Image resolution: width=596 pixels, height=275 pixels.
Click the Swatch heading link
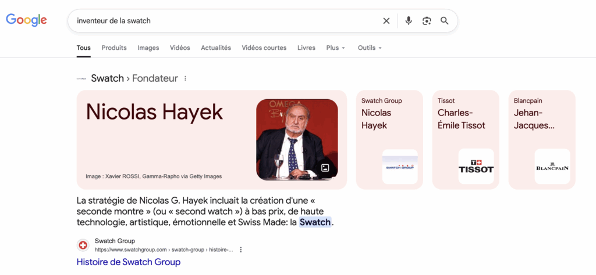tap(108, 78)
